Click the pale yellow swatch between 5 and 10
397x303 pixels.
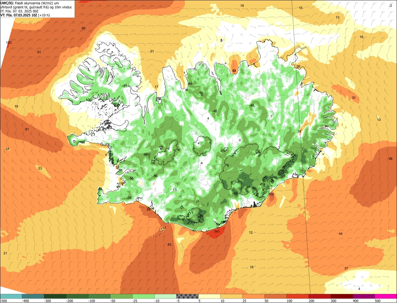pyautogui.click(x=209, y=296)
